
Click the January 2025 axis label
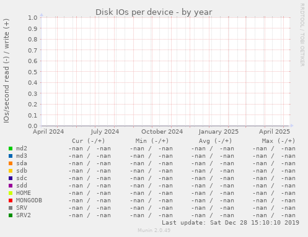[x=219, y=132]
